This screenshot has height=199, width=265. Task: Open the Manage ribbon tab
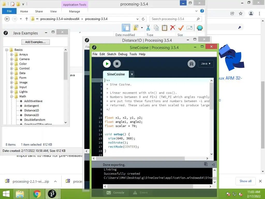(75, 11)
